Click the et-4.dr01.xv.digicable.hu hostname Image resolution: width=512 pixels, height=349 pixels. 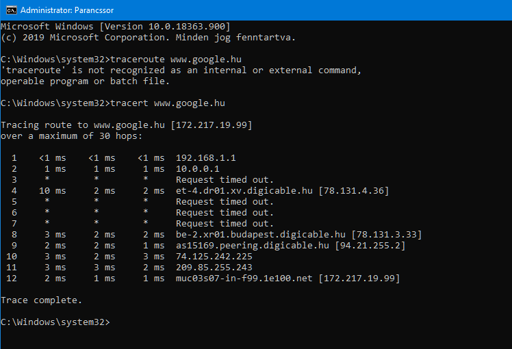(x=244, y=190)
